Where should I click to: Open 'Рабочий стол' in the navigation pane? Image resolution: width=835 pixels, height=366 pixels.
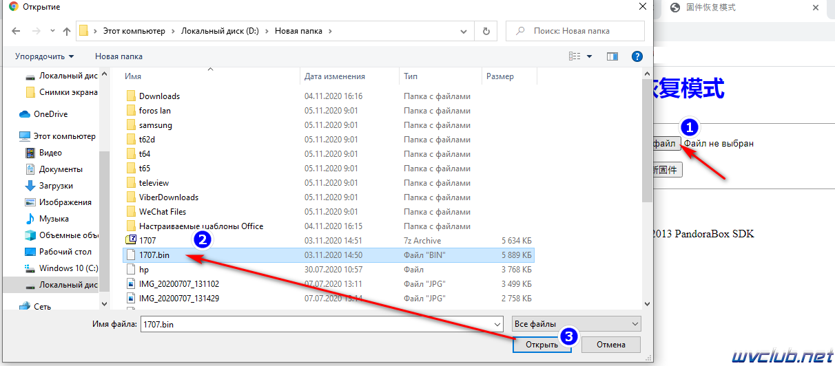tap(65, 252)
